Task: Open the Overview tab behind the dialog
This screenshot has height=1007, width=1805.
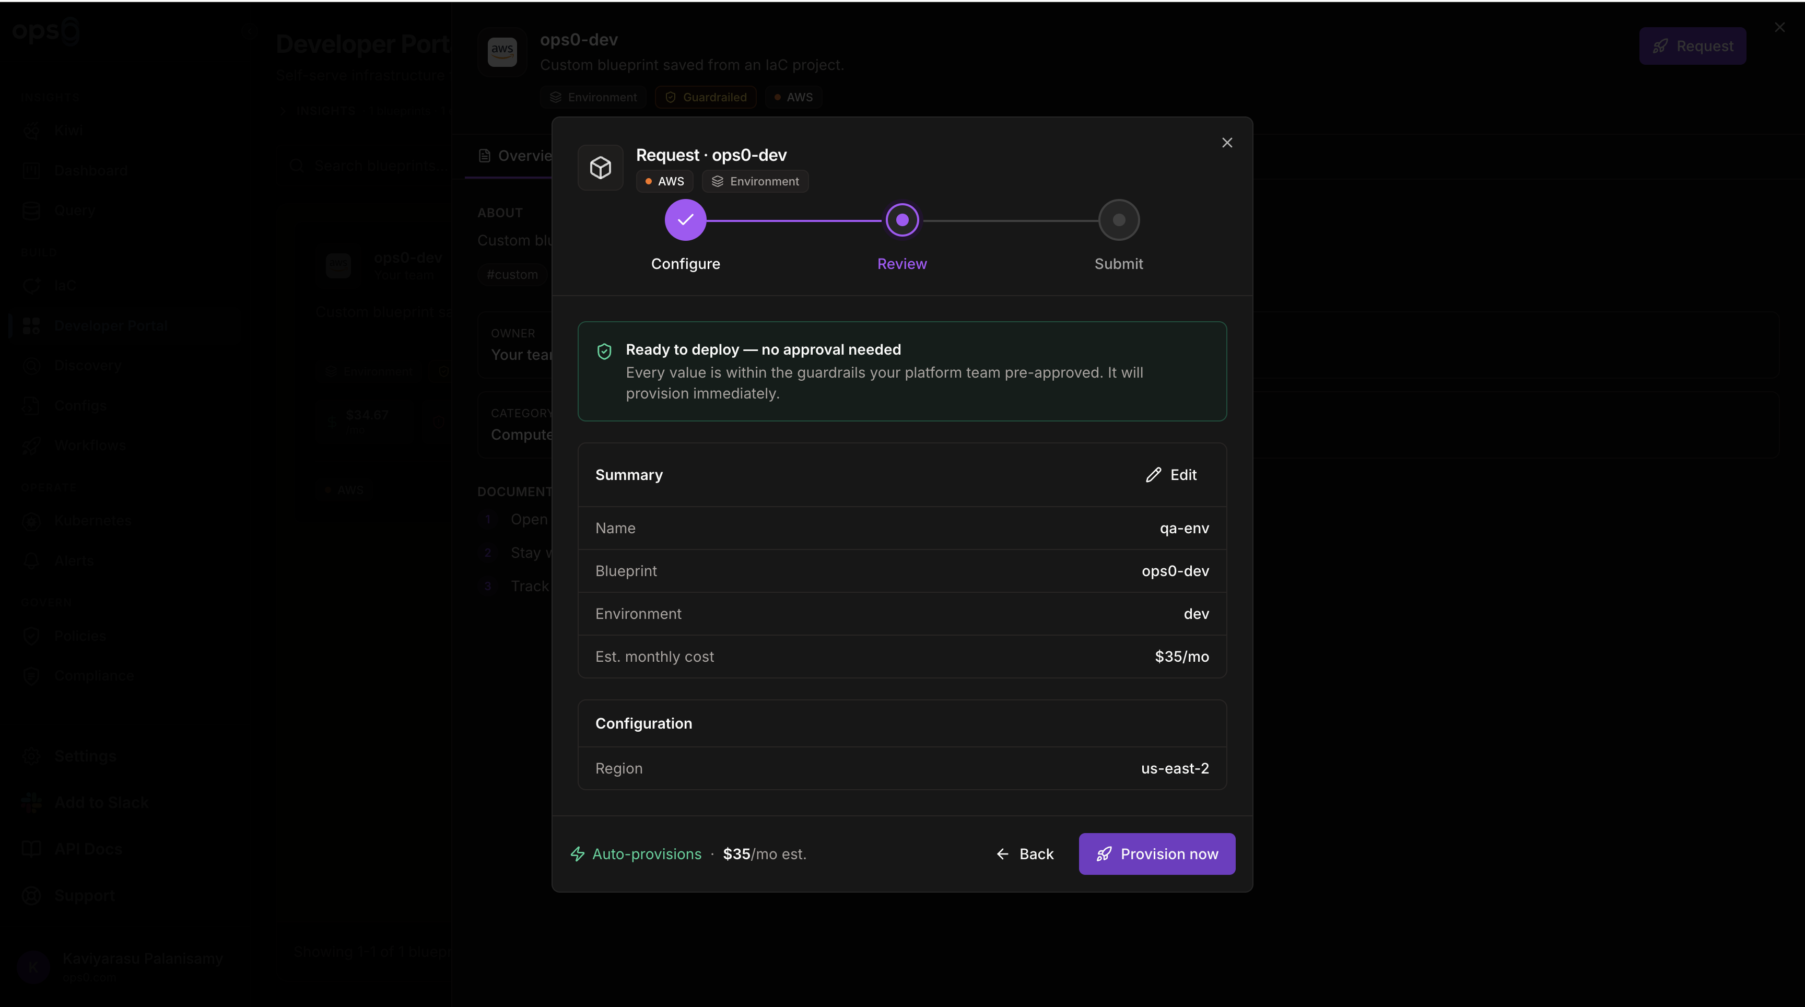Action: (x=515, y=156)
